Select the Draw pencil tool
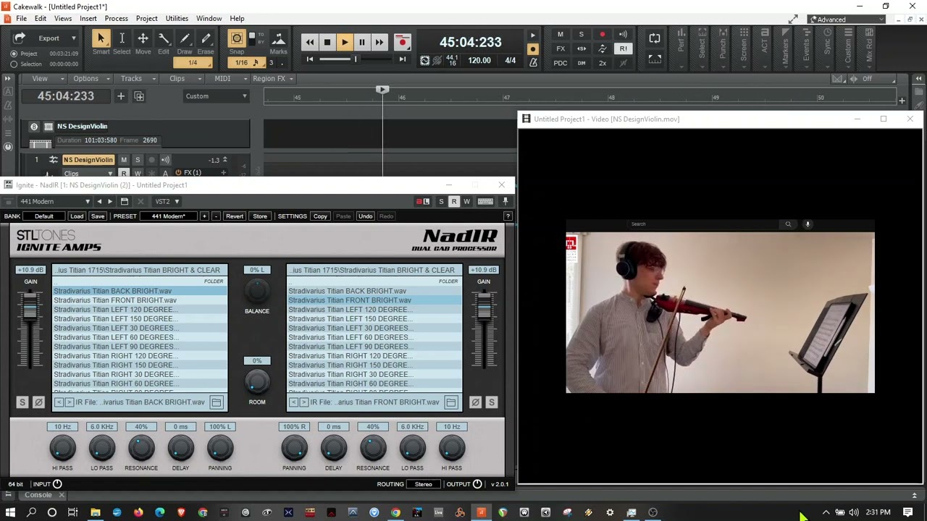 [x=185, y=40]
